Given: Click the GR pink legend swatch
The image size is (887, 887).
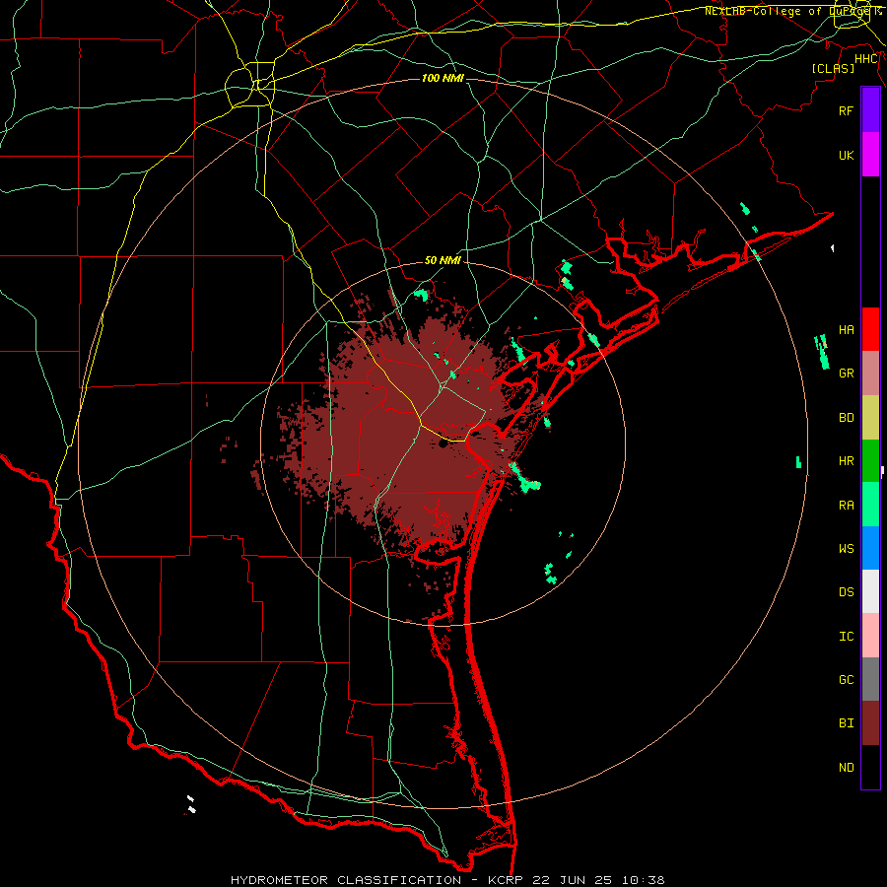Looking at the screenshot, I should 870,374.
